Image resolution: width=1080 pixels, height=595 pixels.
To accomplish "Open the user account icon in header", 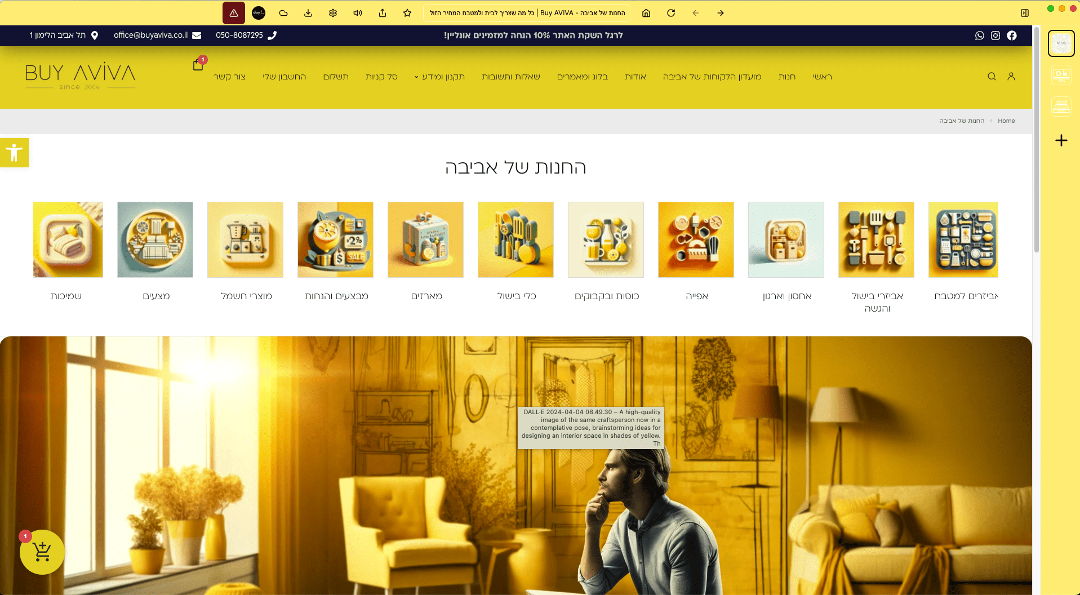I will [1011, 77].
